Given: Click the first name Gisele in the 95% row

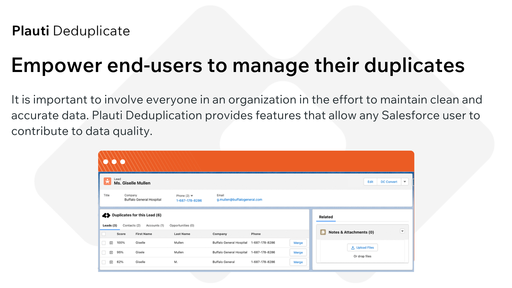Looking at the screenshot, I should click(140, 253).
